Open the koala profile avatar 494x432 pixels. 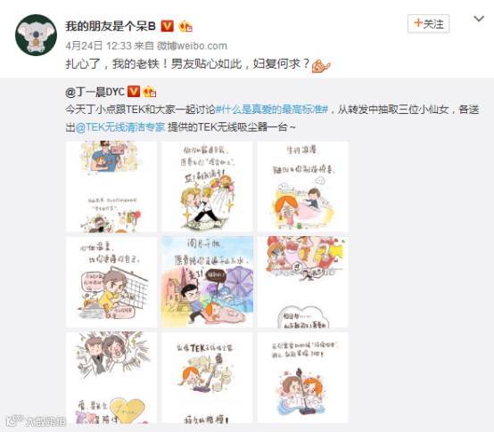click(36, 35)
